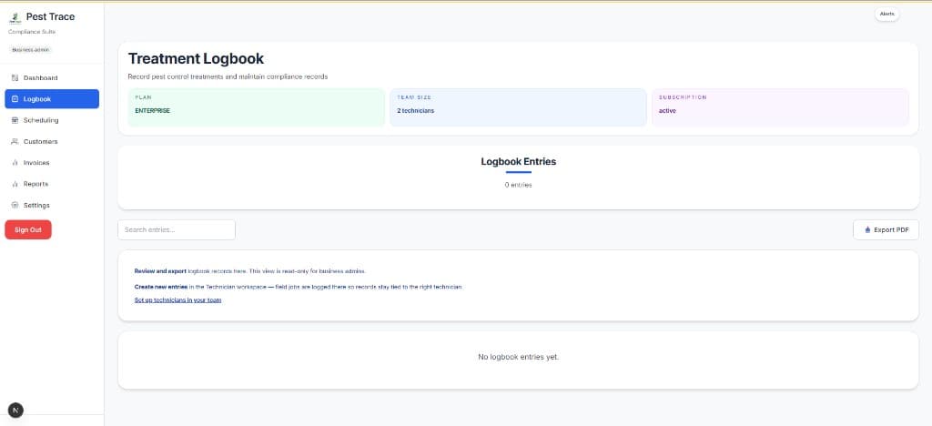
Task: Open Settings from the sidebar
Action: [52, 205]
